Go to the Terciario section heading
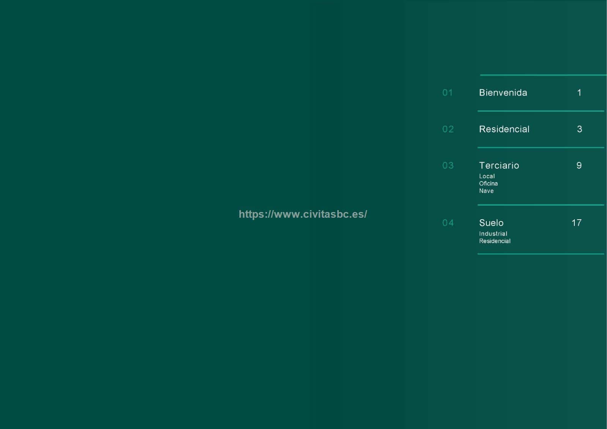Screen dimensions: 607x429 [x=499, y=165]
